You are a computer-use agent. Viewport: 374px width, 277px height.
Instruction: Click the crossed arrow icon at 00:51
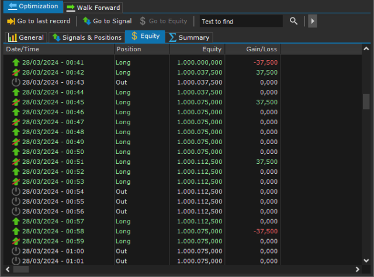coord(16,162)
